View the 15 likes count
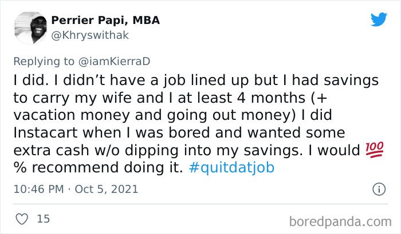The image size is (401, 234). point(43,219)
